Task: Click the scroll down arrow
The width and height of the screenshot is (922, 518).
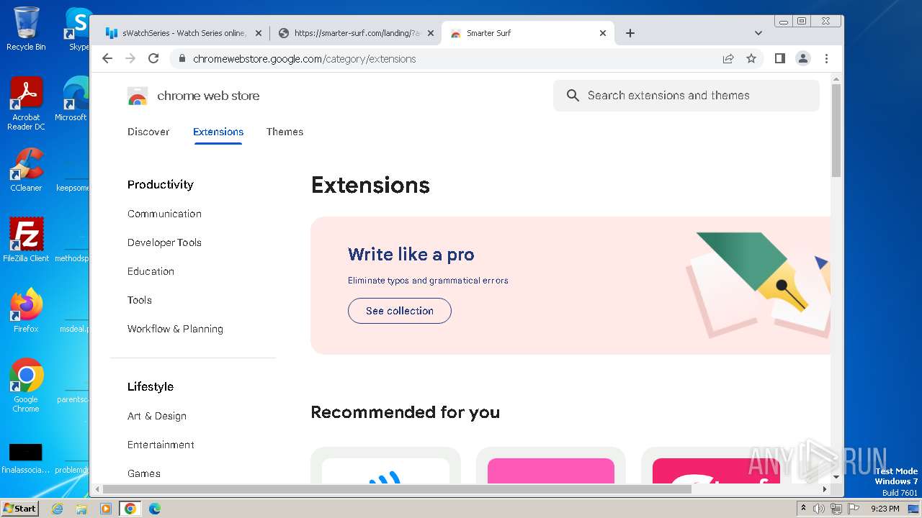Action: click(x=836, y=477)
